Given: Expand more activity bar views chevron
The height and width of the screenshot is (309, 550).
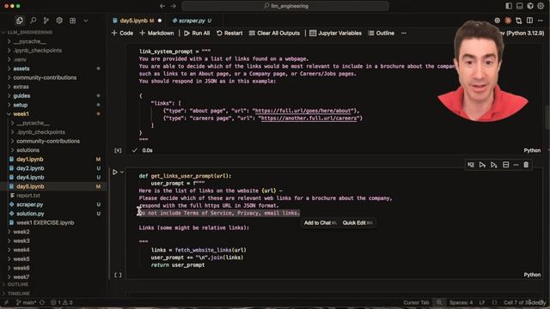Looking at the screenshot, I should pyautogui.click(x=86, y=21).
